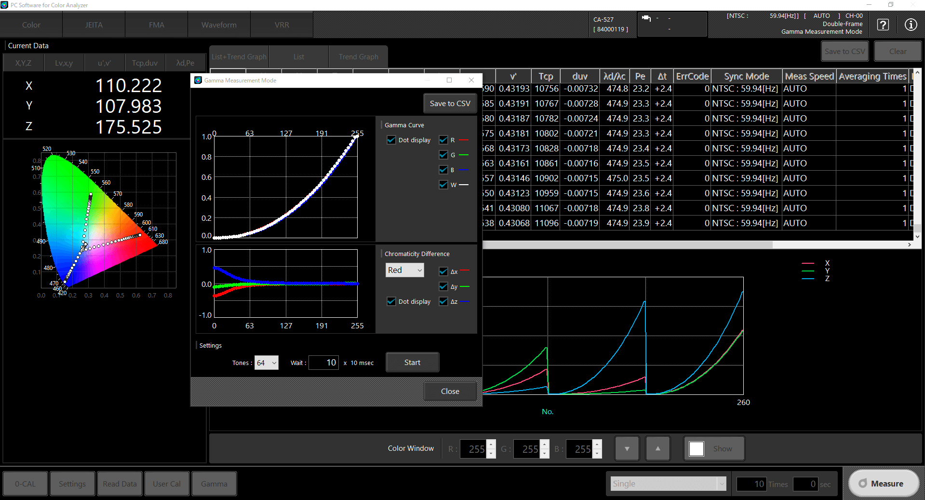
Task: Increase the R color value stepper
Action: pos(491,445)
